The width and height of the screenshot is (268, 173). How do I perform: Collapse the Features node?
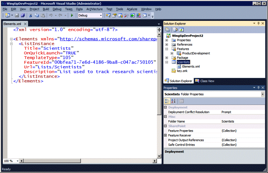point(167,49)
